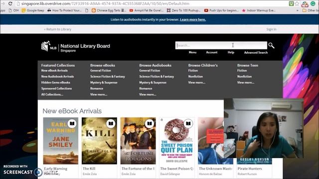Open the Menu item
This screenshot has height=179, width=319.
point(192,52)
